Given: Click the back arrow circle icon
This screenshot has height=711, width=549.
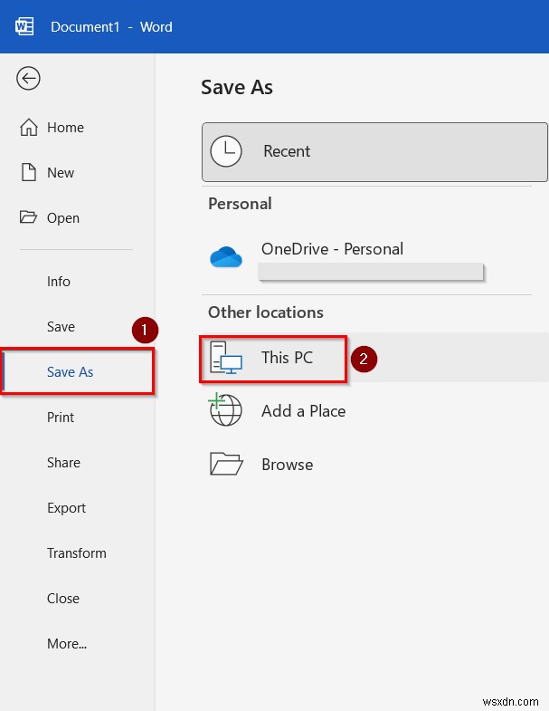Looking at the screenshot, I should click(x=28, y=79).
